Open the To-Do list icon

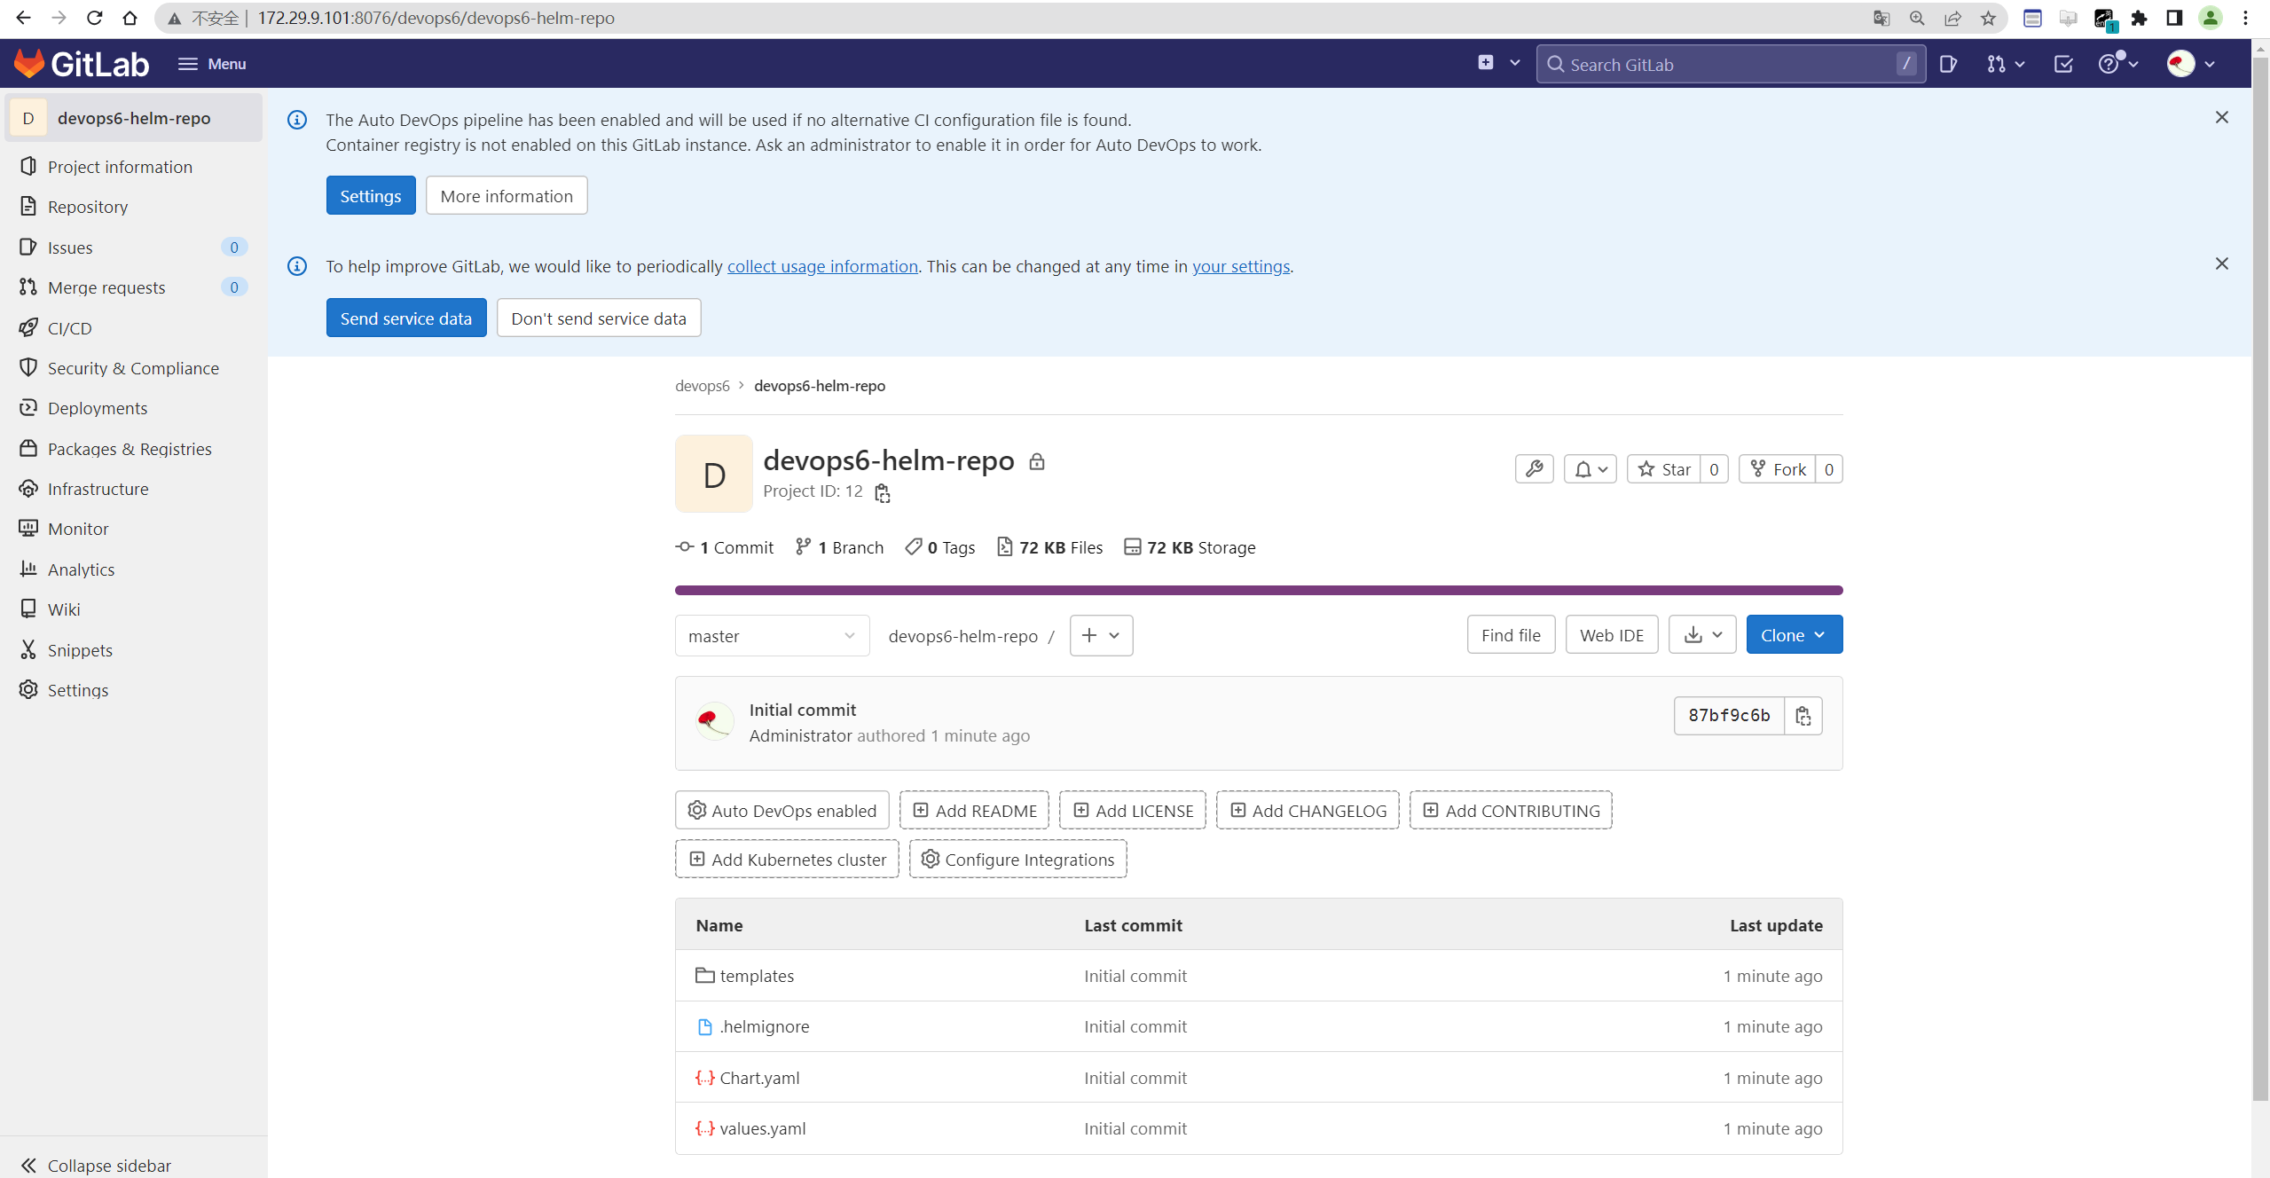click(2063, 64)
